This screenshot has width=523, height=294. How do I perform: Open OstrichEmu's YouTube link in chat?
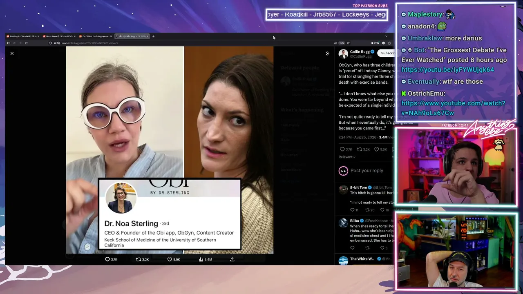[453, 108]
